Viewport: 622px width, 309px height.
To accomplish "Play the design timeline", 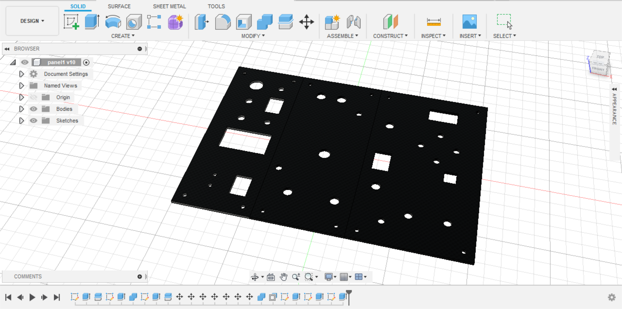I will coord(32,297).
